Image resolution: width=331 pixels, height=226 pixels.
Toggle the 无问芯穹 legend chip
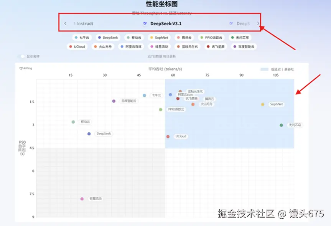(x=240, y=38)
